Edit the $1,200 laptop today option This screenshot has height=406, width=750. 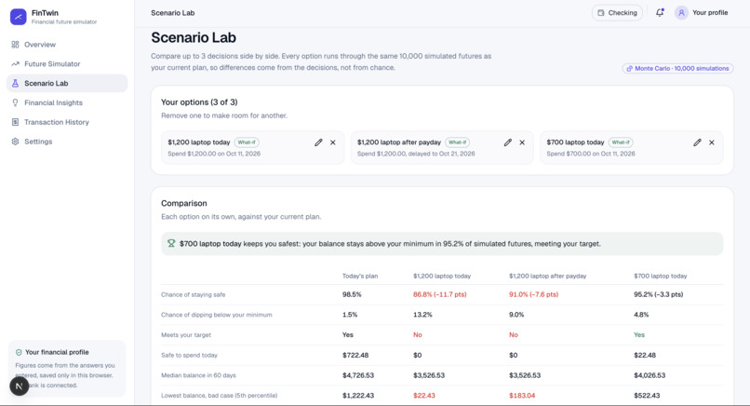(x=318, y=142)
